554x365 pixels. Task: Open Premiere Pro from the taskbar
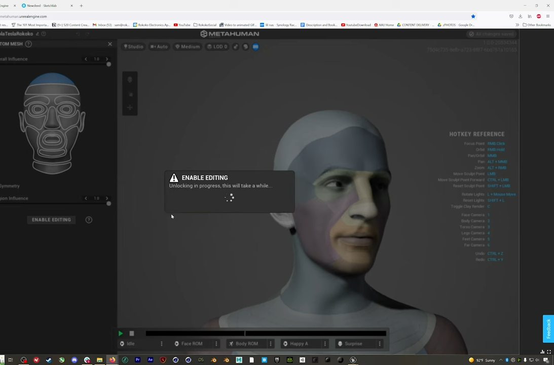click(137, 360)
